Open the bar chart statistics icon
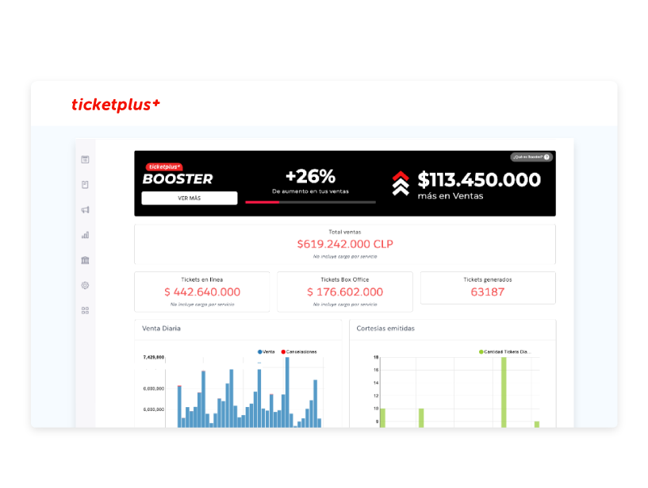This screenshot has height=488, width=648. [85, 235]
